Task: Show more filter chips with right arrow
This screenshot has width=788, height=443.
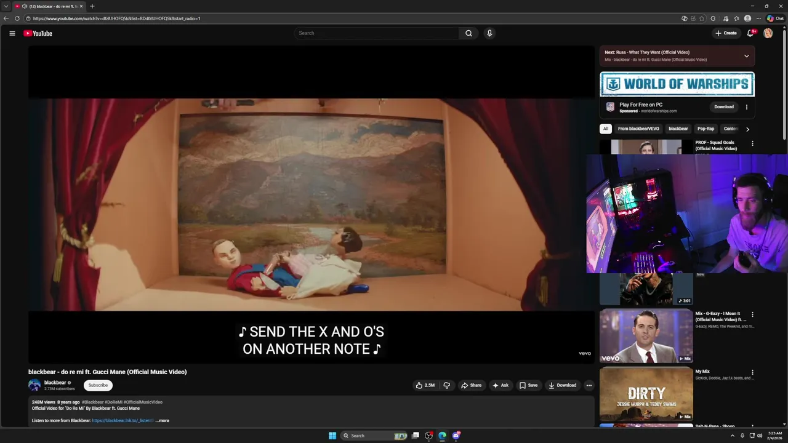Action: click(747, 129)
